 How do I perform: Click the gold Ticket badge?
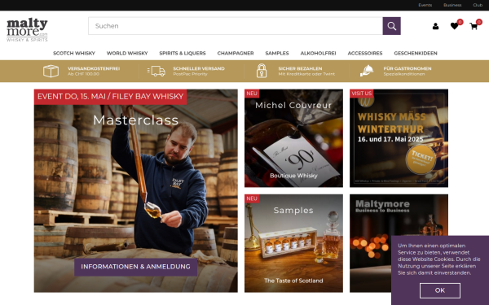[421, 159]
